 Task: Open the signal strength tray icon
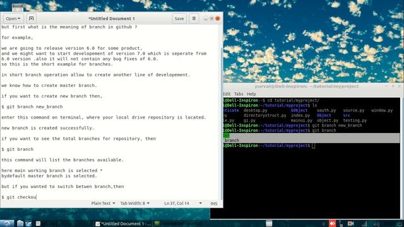tap(364, 224)
